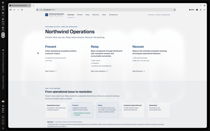Viewport: 210px width, 131px height.
Task: Follow the Open Recovery link
Action: [x=139, y=71]
